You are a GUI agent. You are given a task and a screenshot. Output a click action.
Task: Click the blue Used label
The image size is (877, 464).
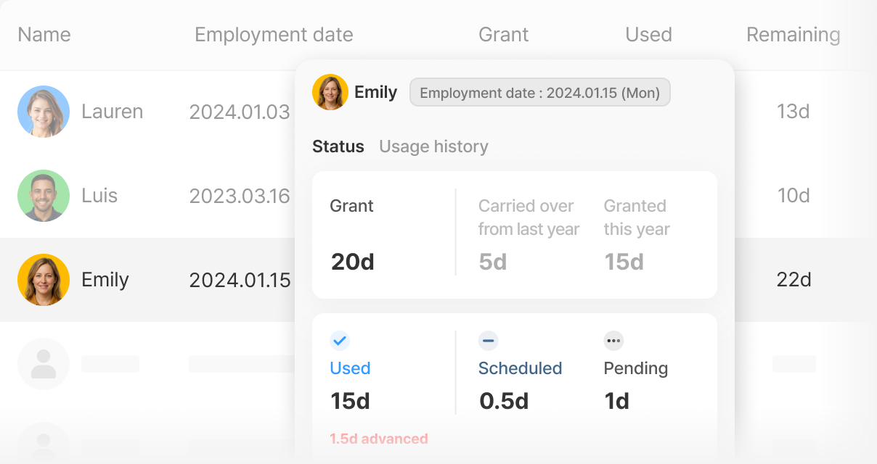click(350, 368)
